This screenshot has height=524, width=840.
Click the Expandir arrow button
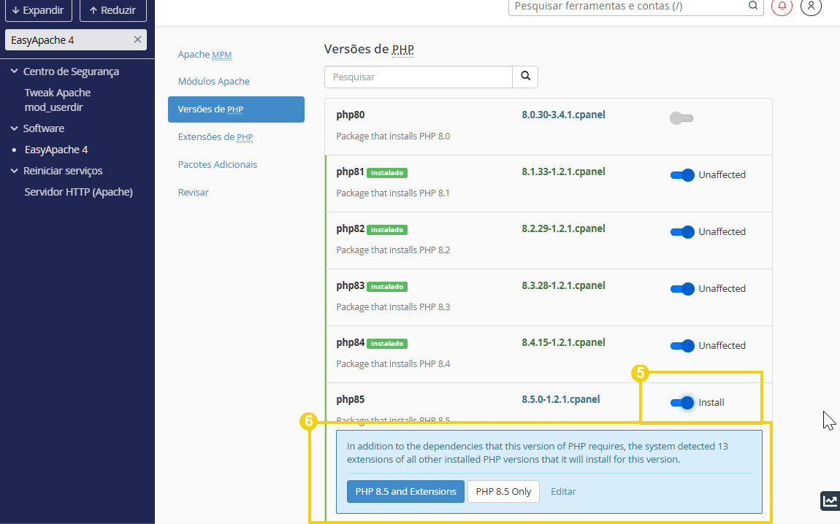point(39,10)
